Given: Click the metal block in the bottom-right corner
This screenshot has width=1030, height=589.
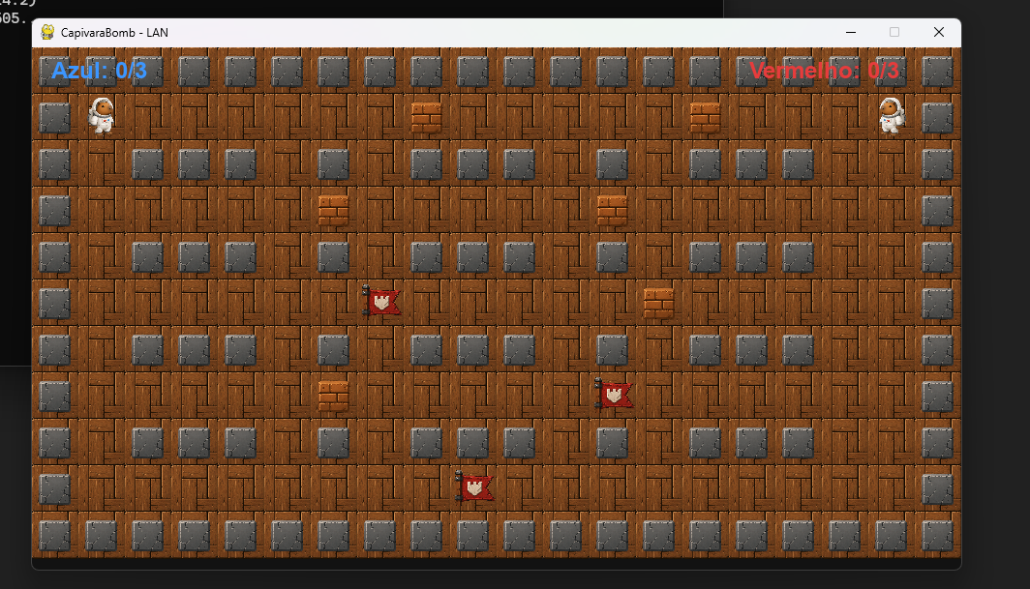Looking at the screenshot, I should tap(937, 534).
